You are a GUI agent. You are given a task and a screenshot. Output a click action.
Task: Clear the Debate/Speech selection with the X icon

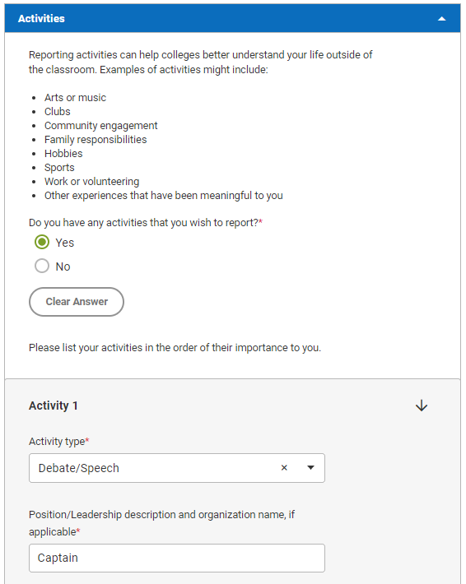pyautogui.click(x=284, y=468)
